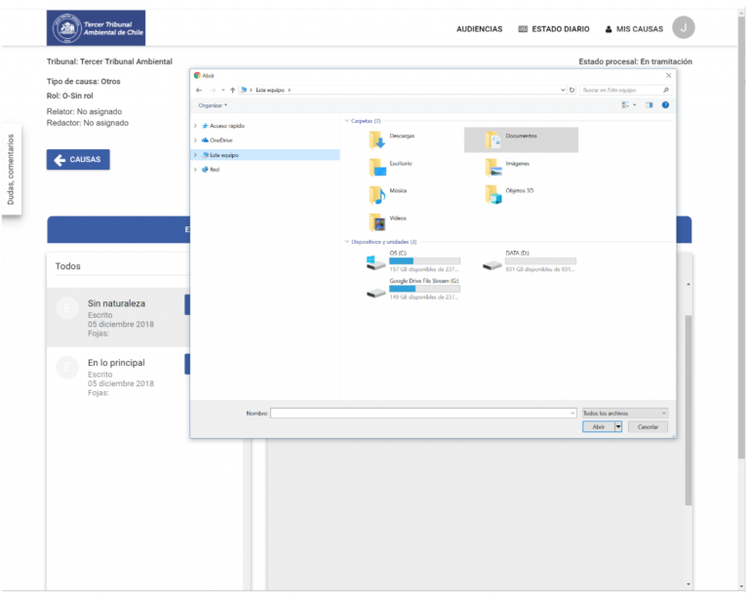Click the Cancelar button

coord(648,427)
